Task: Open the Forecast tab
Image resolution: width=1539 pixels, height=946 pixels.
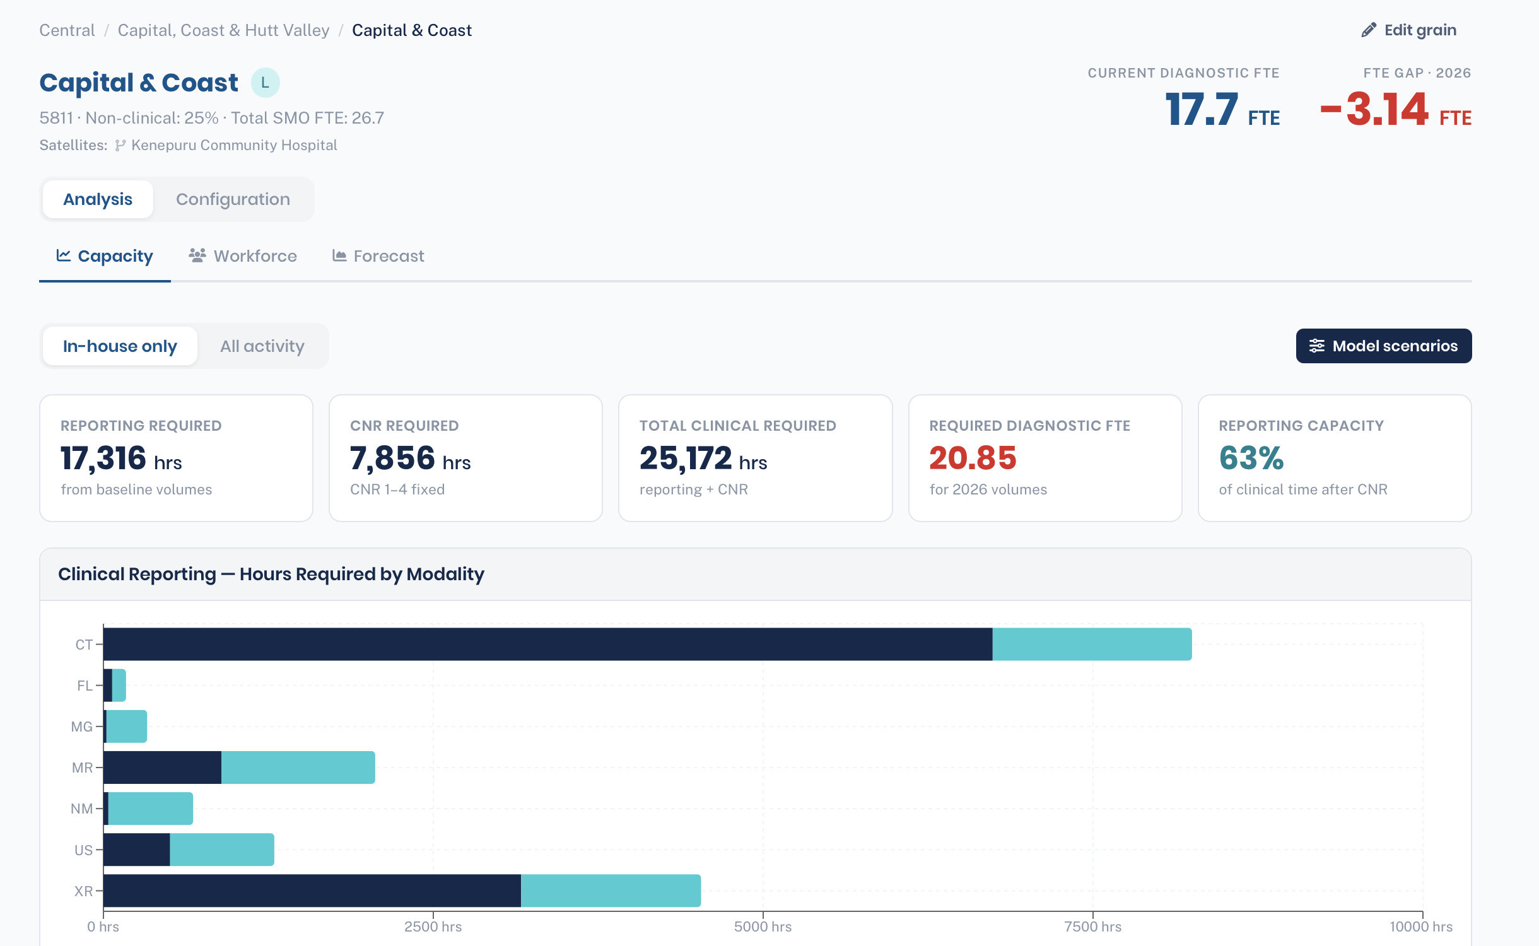Action: [378, 256]
